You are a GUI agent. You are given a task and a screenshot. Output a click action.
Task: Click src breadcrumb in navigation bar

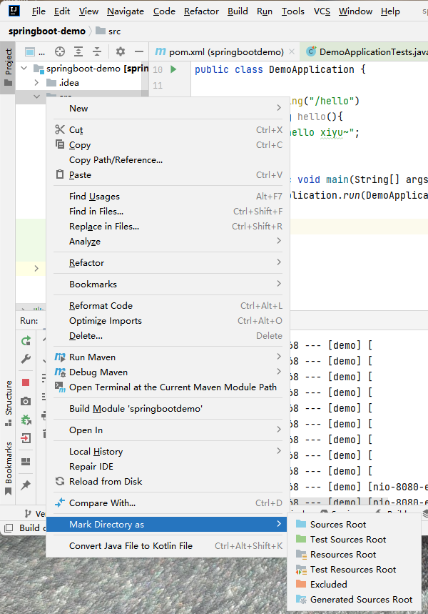pyautogui.click(x=108, y=31)
